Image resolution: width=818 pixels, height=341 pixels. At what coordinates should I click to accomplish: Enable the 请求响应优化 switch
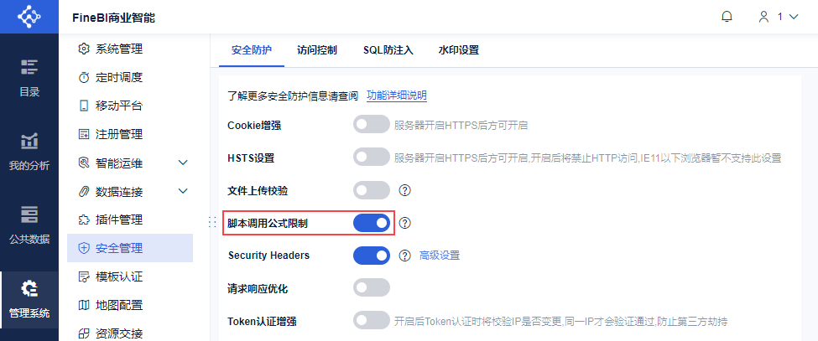click(372, 287)
